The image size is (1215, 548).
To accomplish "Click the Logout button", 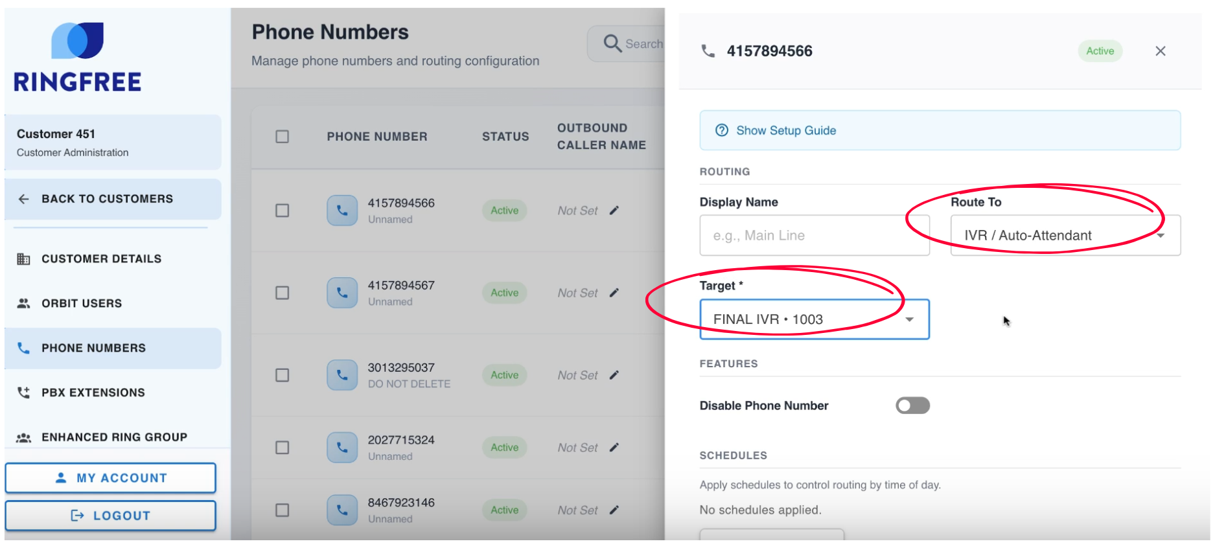I will coord(110,516).
